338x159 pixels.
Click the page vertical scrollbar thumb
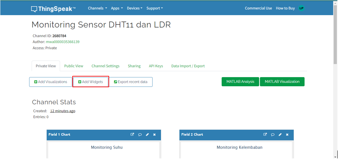point(335,35)
